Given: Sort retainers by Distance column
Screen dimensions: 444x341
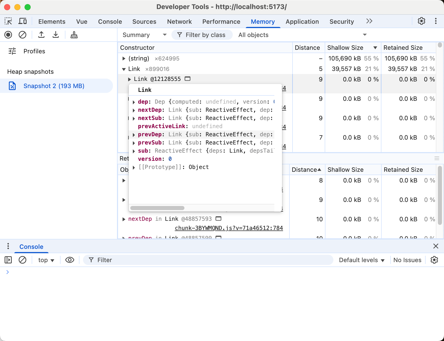Looking at the screenshot, I should click(307, 170).
